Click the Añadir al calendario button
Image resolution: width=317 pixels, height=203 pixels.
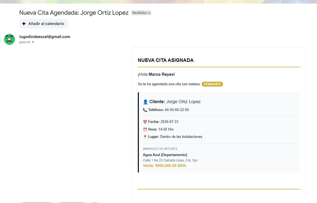44,24
